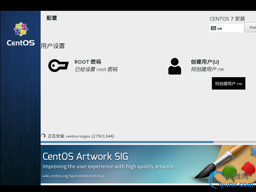Click the 用户设置 section heading

pyautogui.click(x=53, y=46)
